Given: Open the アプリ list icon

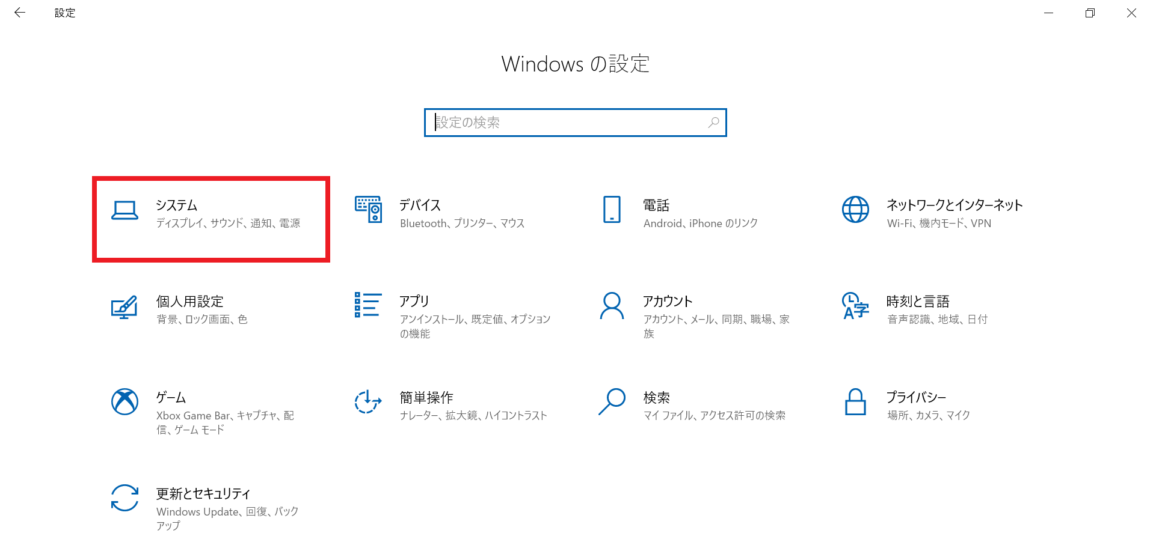Looking at the screenshot, I should pyautogui.click(x=368, y=305).
